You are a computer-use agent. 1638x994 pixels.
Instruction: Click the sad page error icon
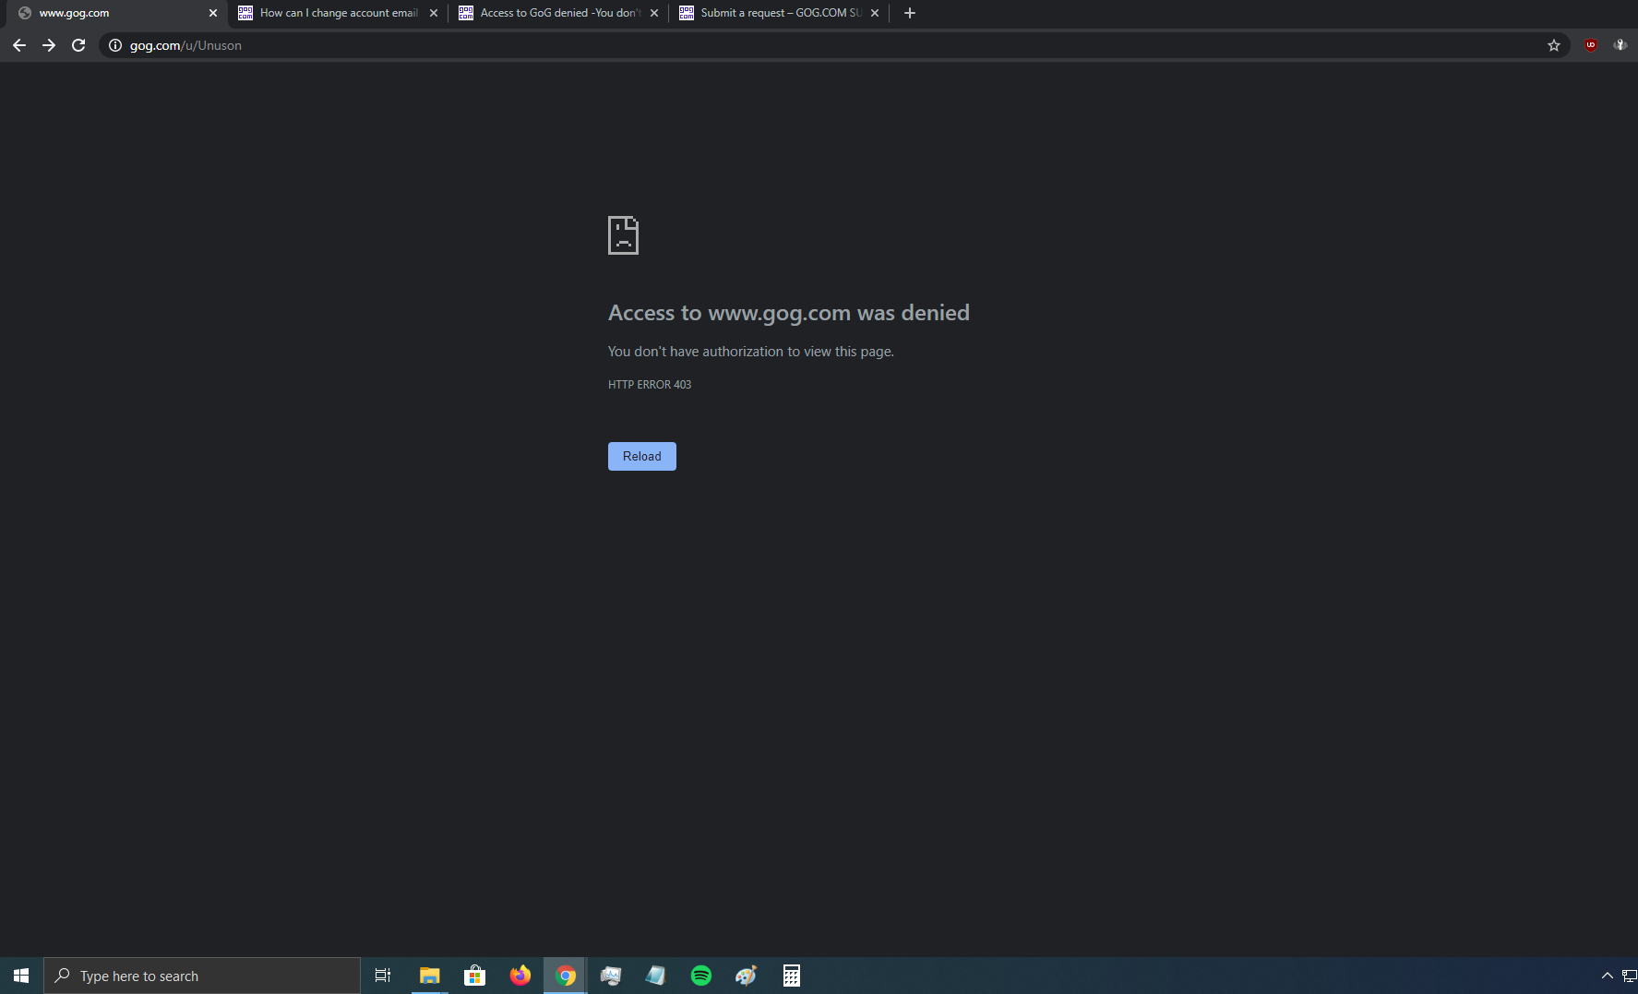623,235
